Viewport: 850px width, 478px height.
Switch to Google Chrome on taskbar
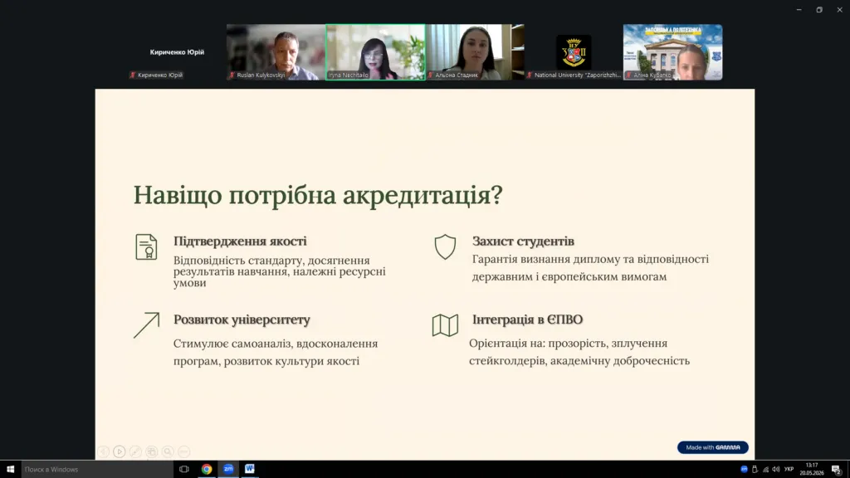[x=207, y=469]
